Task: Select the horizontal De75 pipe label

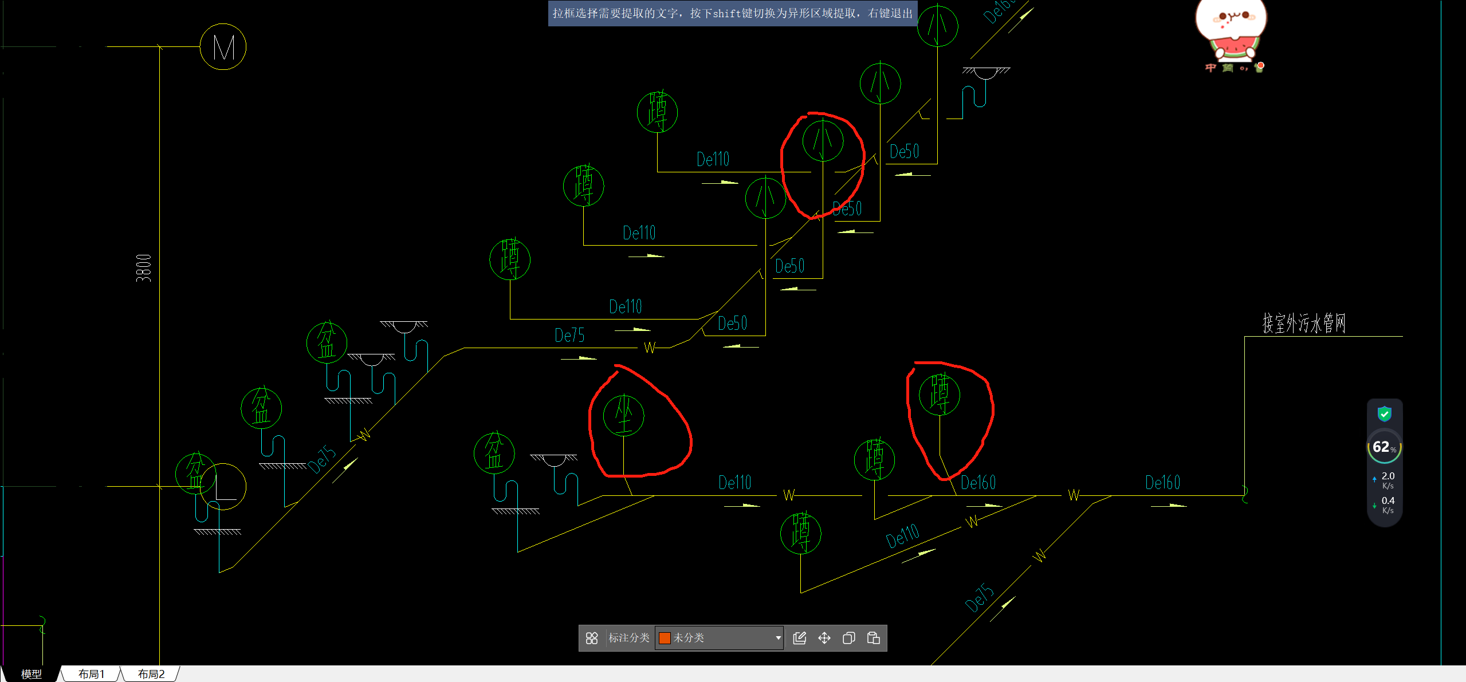Action: pos(569,336)
